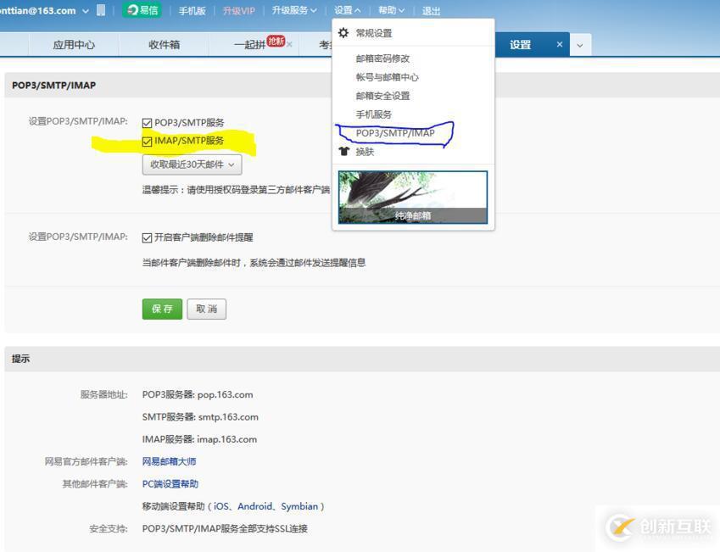Uncheck 开启客户端删除邮件提醒
Image resolution: width=720 pixels, height=552 pixels.
click(147, 237)
